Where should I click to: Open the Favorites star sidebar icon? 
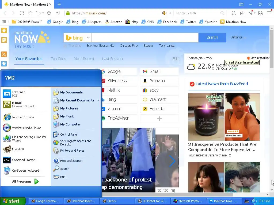[x=4, y=30]
